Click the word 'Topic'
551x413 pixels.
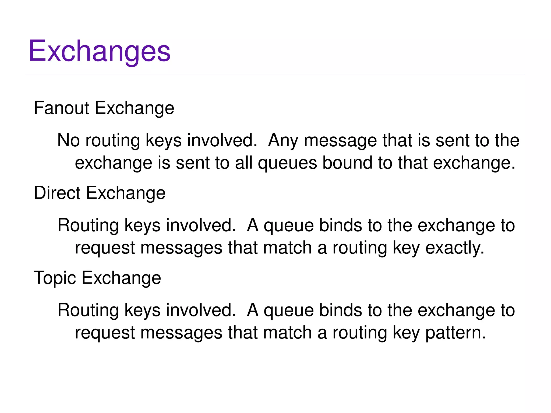click(55, 278)
